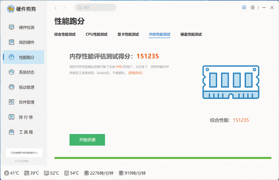Open the settings gear in the title bar
279x180 pixels.
pyautogui.click(x=252, y=7)
